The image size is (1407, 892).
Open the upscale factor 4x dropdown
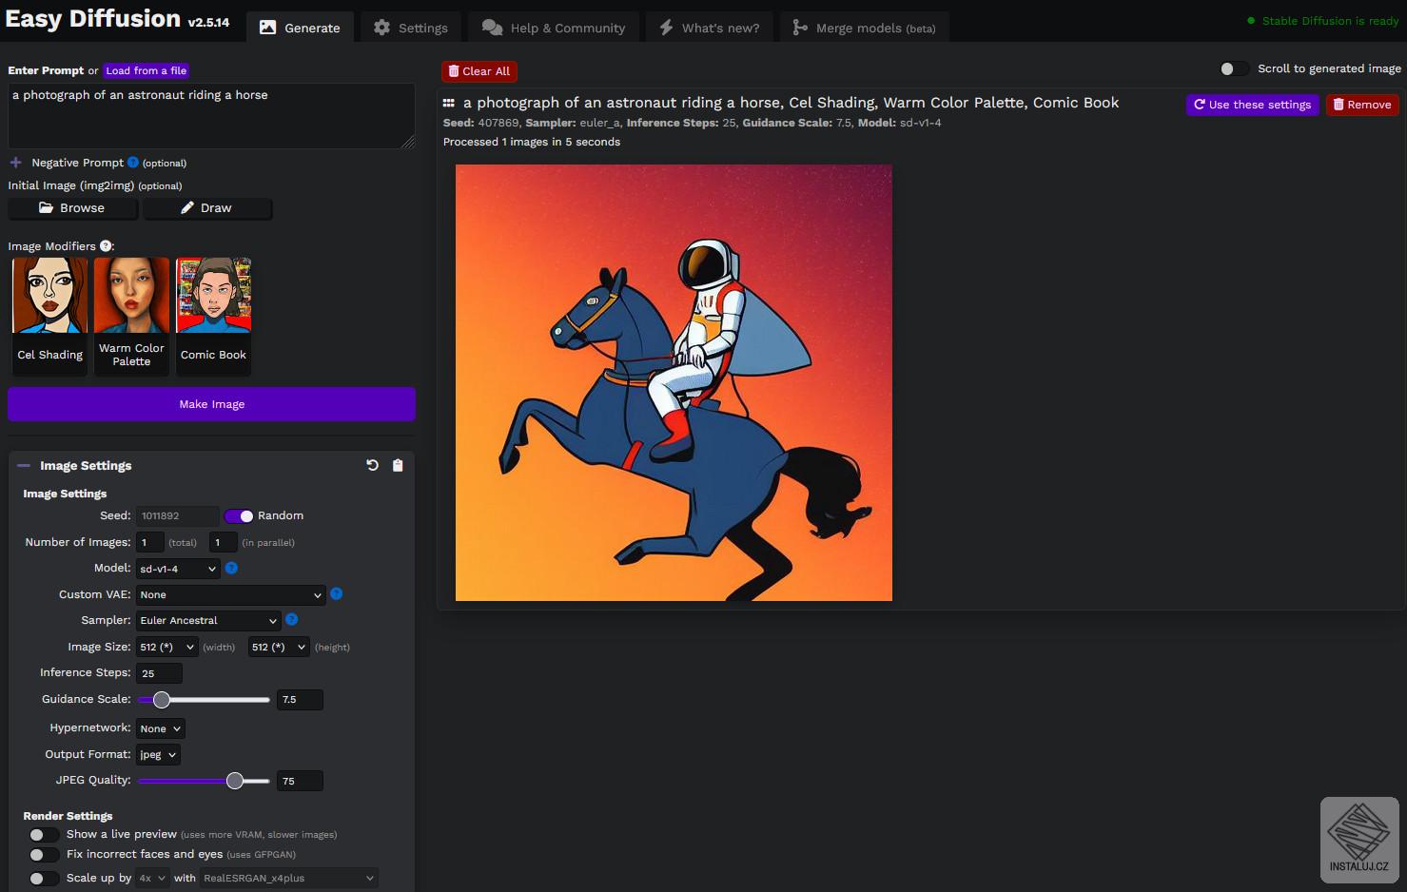tap(152, 879)
